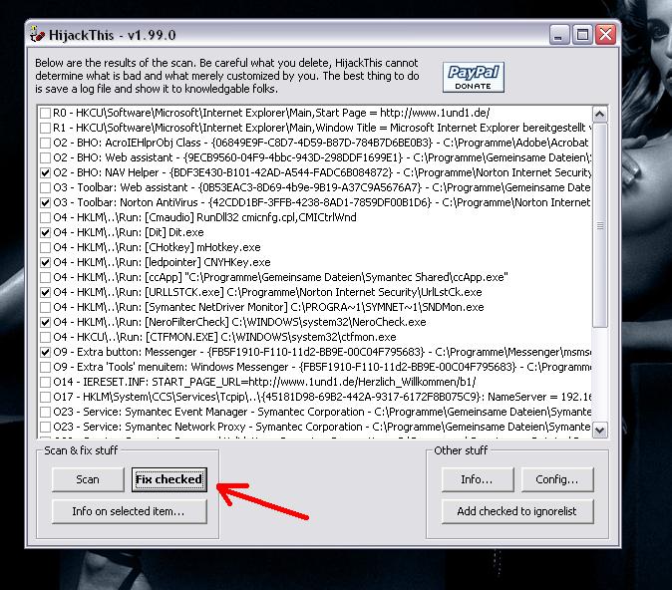Uncheck the NAV Helper BHO entry

45,173
